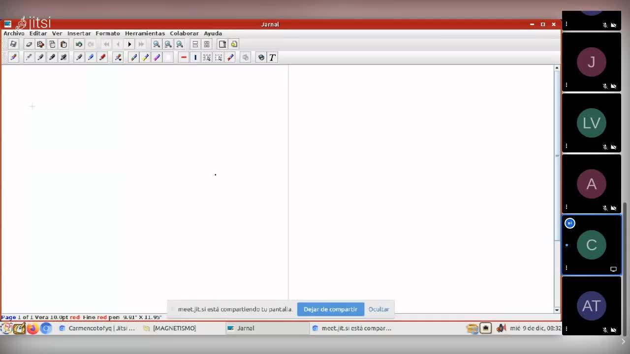The width and height of the screenshot is (630, 354).
Task: Click the blue speaker badge on tile C
Action: [x=570, y=223]
